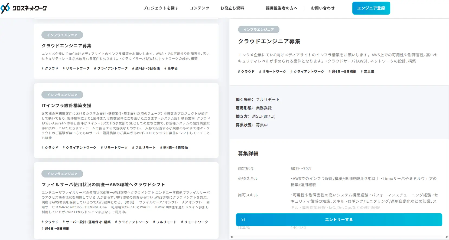
Task: Click #クライアントワーク tag in the detail panel
Action: [x=307, y=72]
